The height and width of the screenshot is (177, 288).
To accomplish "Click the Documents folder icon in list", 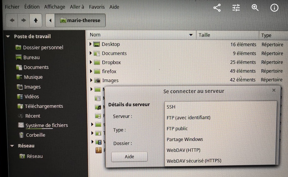I will pyautogui.click(x=97, y=54).
